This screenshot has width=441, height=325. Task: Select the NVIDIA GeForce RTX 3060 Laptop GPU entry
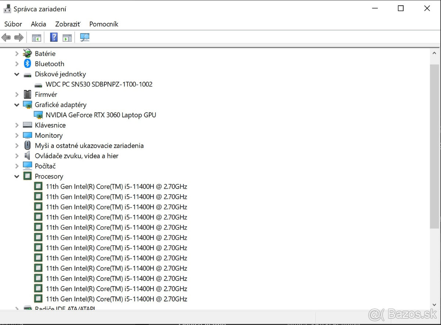point(101,114)
